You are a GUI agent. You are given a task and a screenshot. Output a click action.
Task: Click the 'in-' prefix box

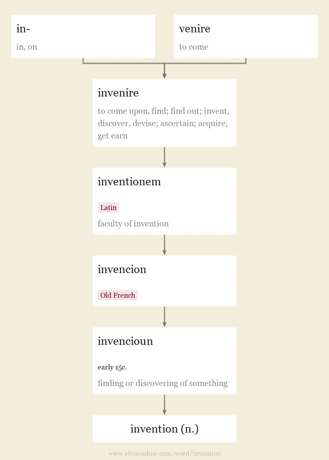[x=83, y=36]
